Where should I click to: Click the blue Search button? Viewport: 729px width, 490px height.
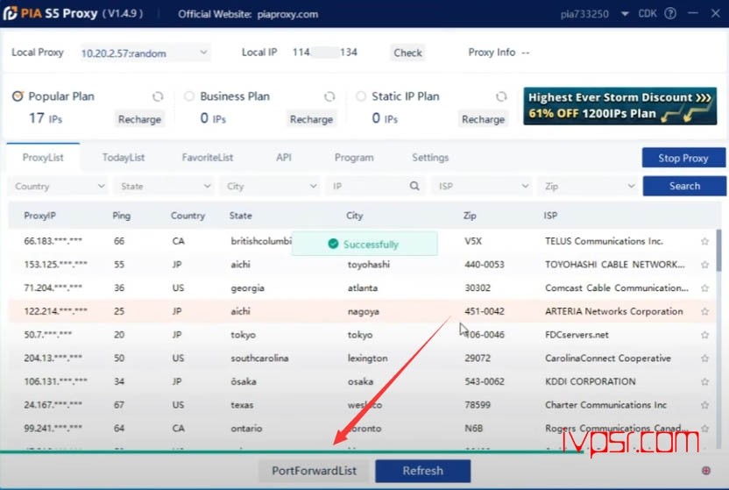[x=684, y=186]
